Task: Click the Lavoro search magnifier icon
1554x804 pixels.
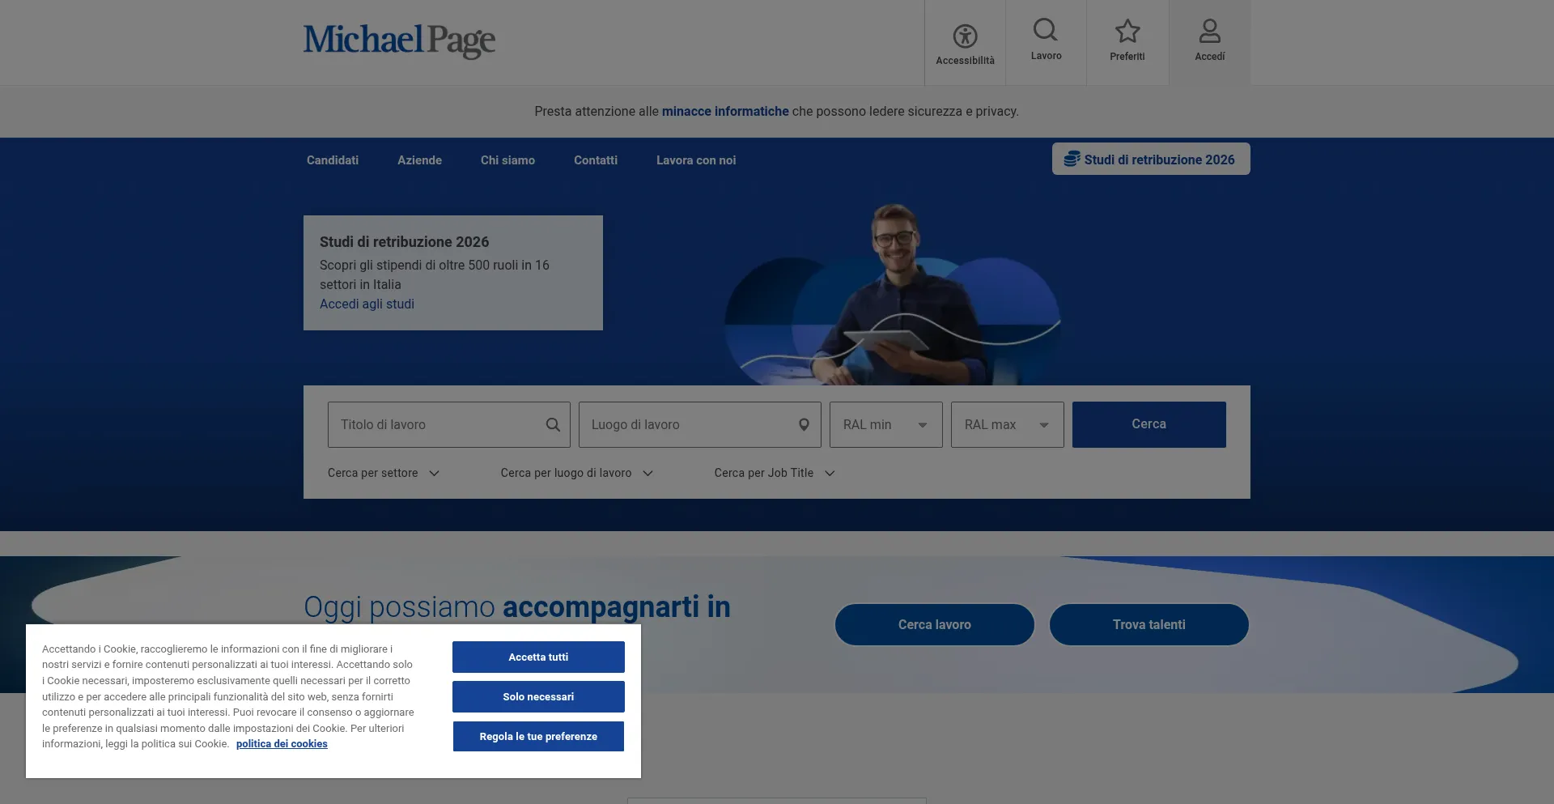Action: 1046,31
